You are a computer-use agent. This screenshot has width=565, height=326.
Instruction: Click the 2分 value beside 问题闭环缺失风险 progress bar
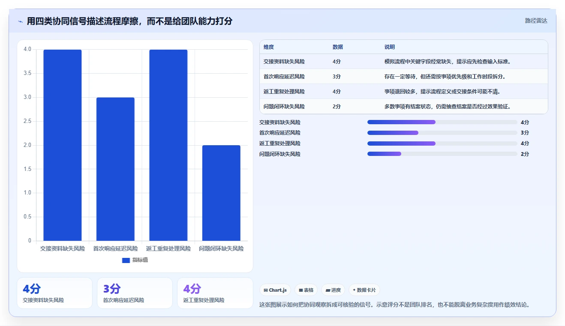(525, 154)
